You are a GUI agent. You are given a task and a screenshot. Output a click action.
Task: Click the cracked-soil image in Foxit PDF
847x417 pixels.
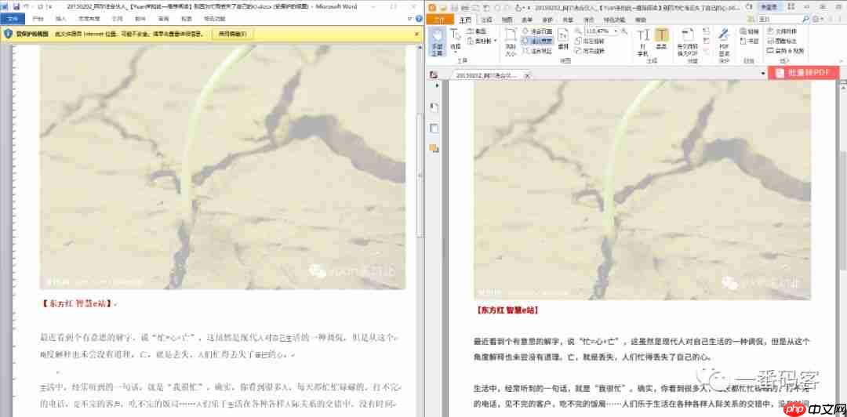tap(642, 189)
